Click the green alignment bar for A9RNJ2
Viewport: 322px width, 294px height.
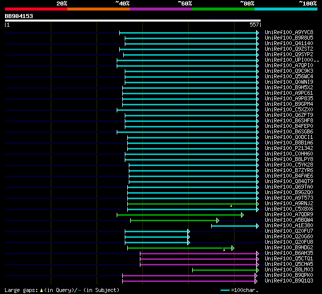pyautogui.click(x=192, y=204)
